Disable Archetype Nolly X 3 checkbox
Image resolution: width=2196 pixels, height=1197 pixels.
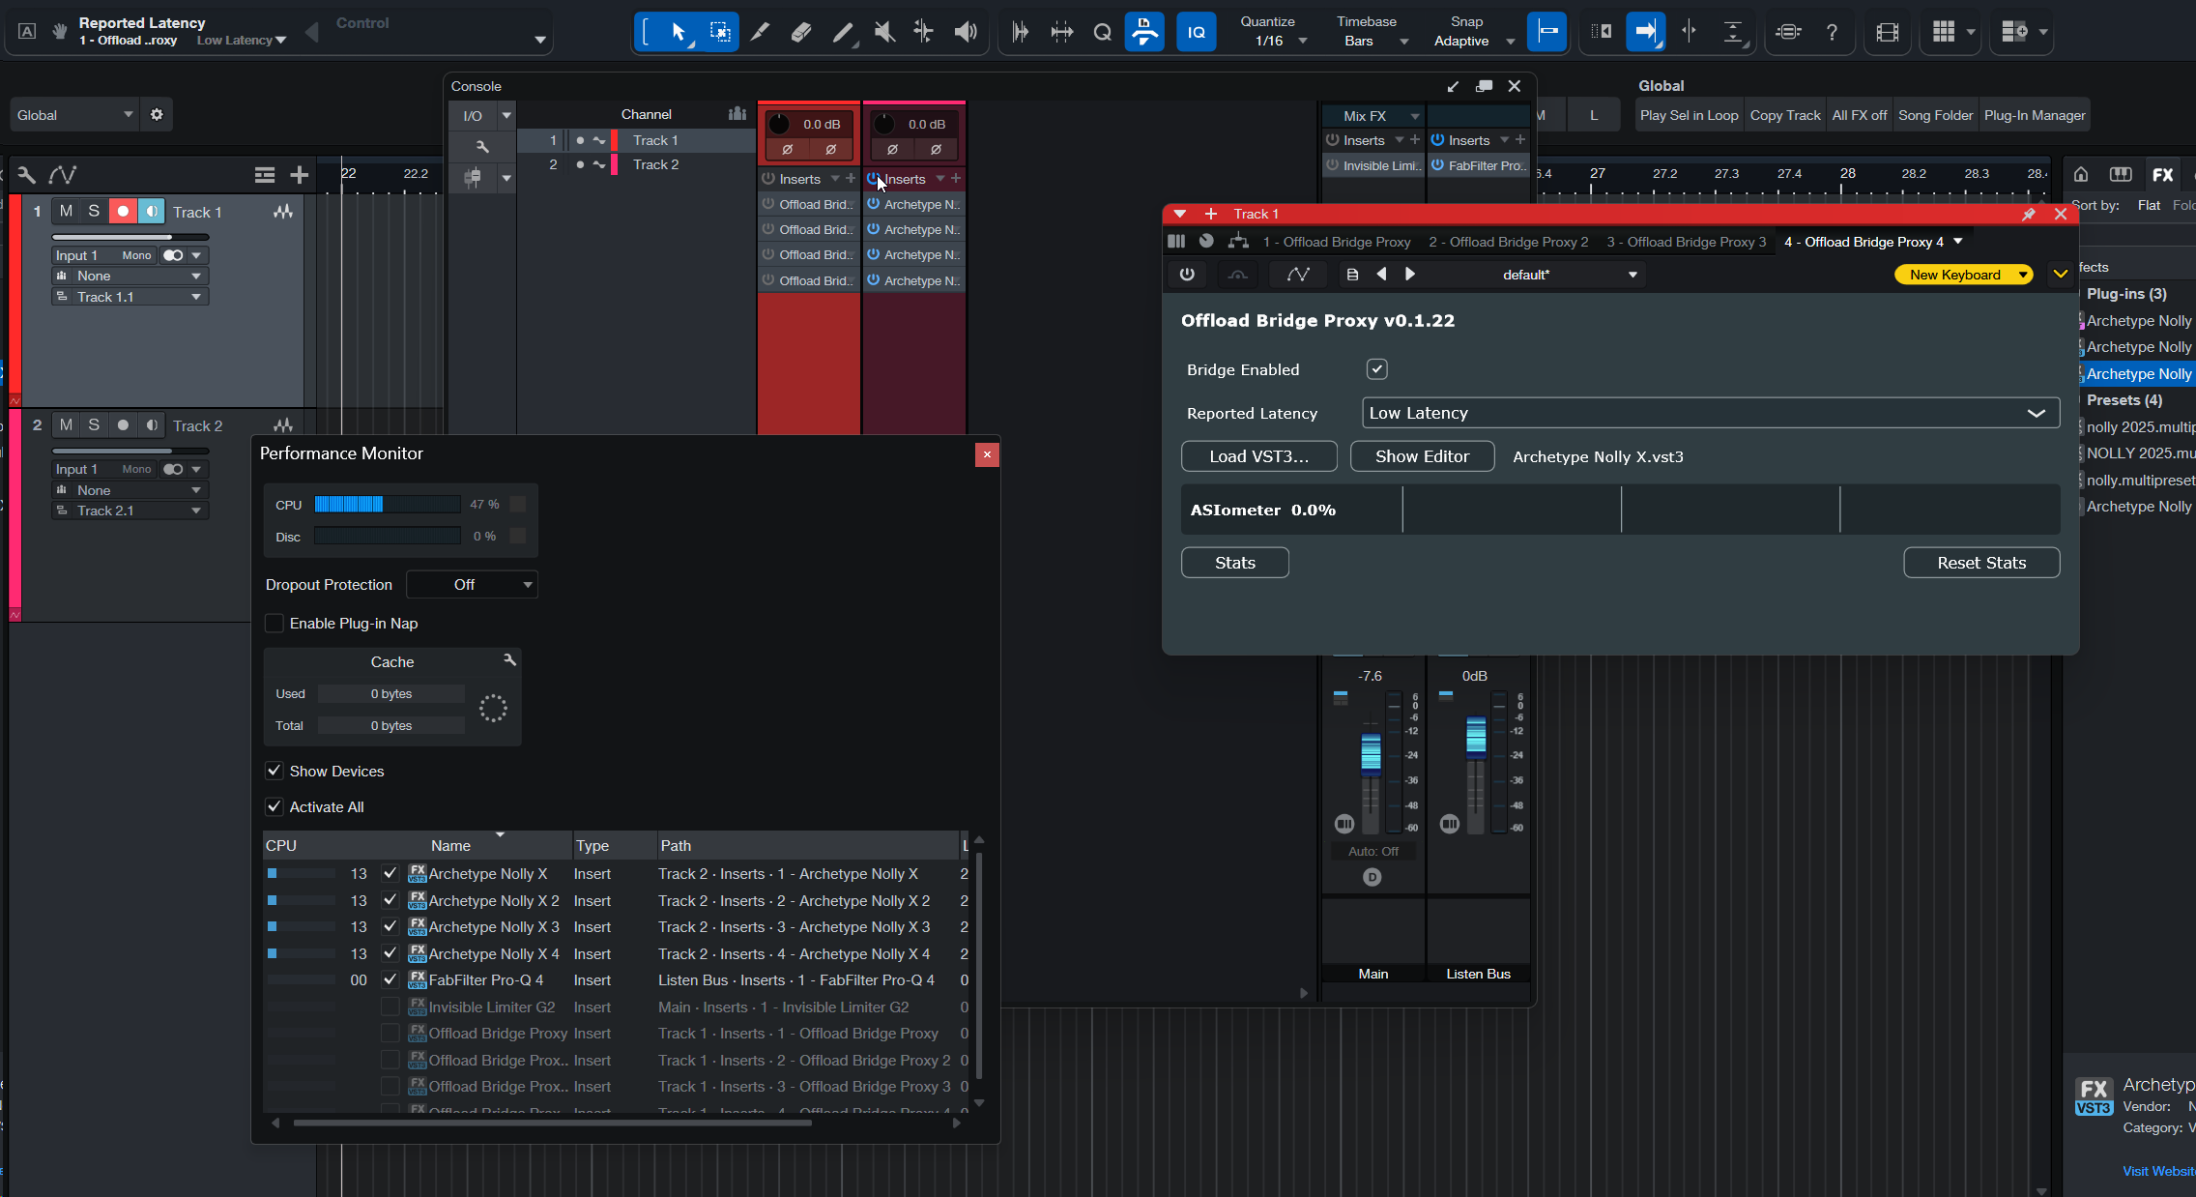[390, 926]
